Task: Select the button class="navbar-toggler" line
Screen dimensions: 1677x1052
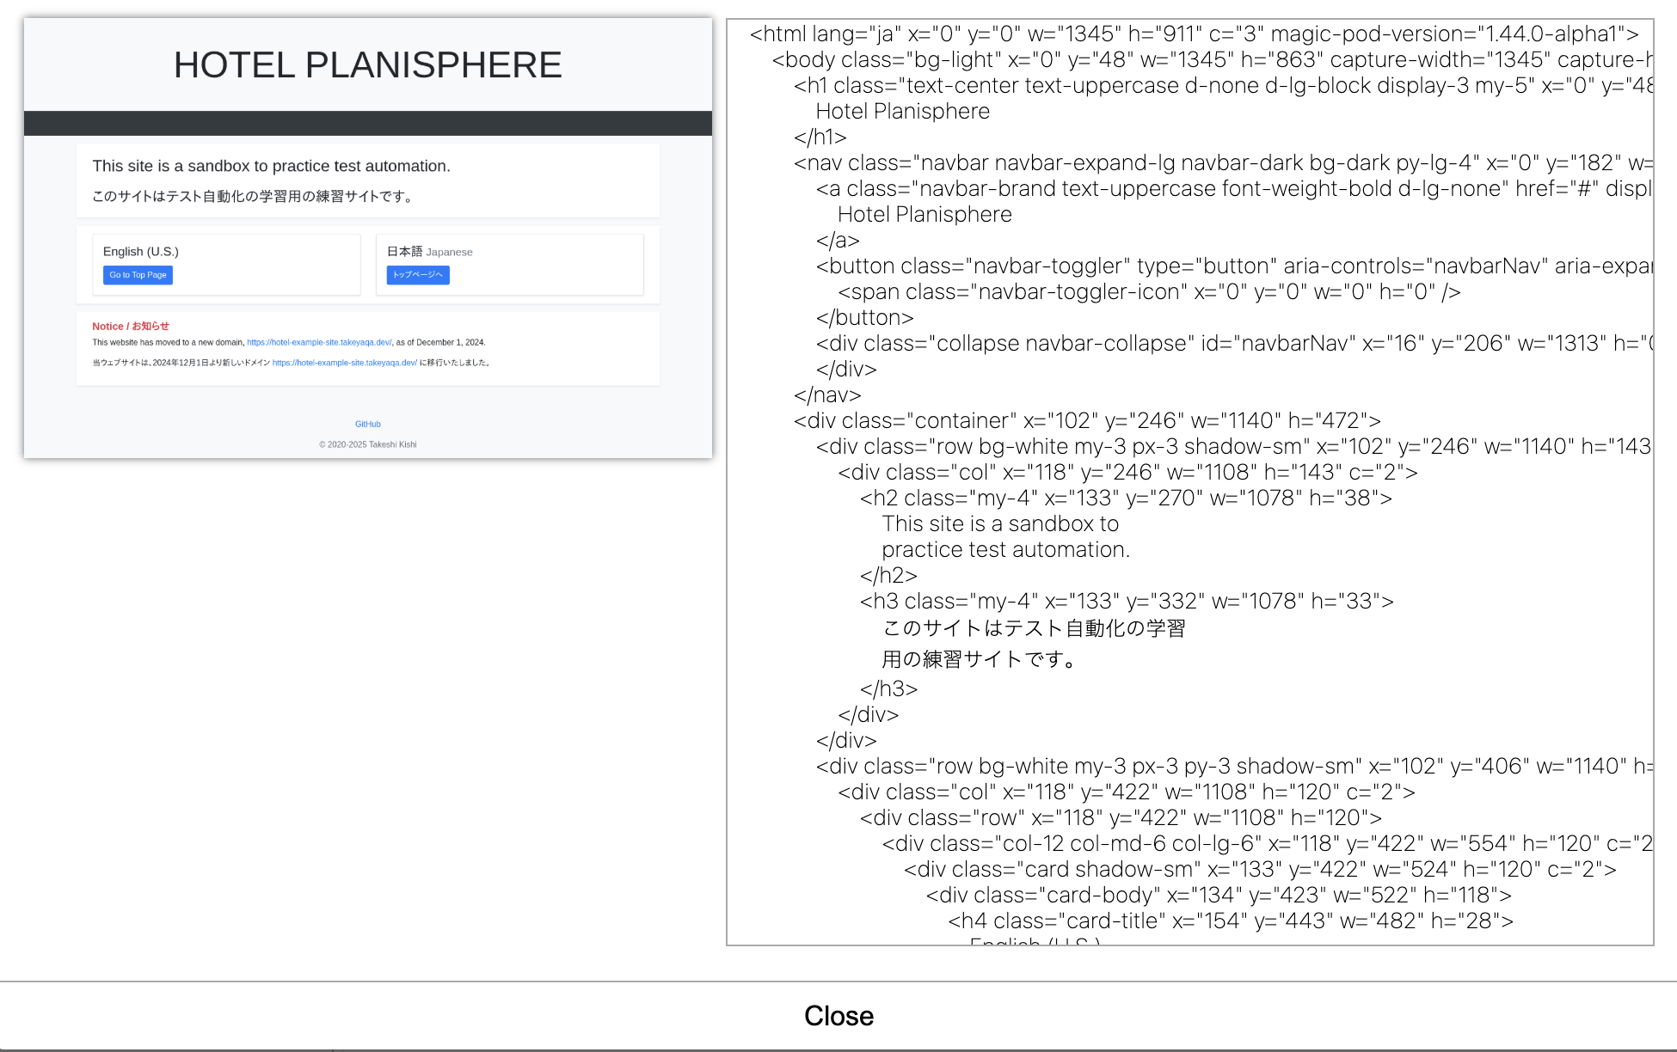Action: click(x=1234, y=266)
